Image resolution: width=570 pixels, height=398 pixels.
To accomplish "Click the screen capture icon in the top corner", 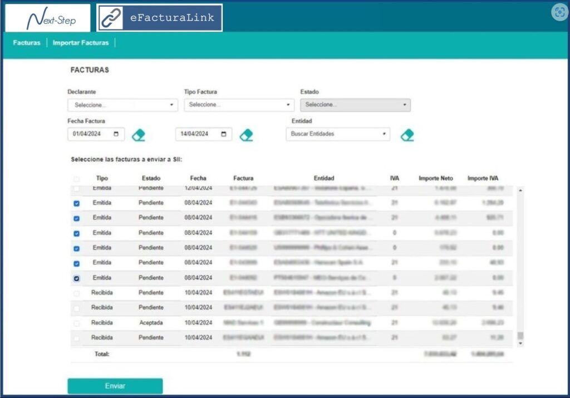I will point(560,12).
